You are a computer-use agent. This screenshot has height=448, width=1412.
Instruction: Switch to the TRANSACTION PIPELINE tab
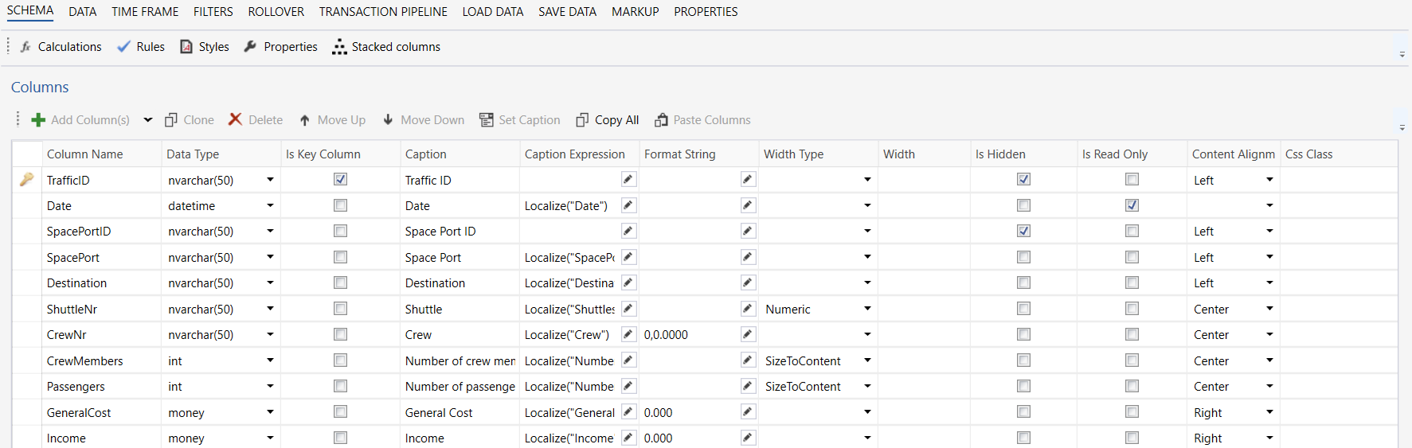[x=383, y=12]
